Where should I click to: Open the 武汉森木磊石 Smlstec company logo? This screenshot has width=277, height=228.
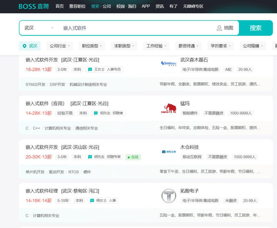[x=169, y=64]
